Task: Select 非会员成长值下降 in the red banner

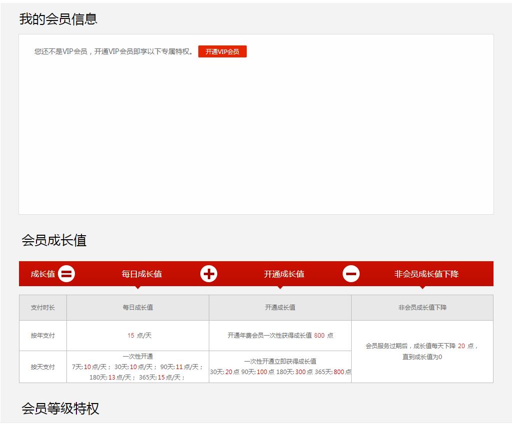Action: click(426, 274)
